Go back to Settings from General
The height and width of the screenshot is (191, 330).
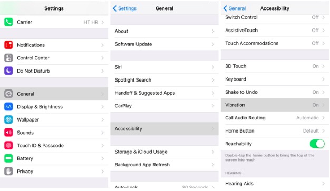[124, 8]
